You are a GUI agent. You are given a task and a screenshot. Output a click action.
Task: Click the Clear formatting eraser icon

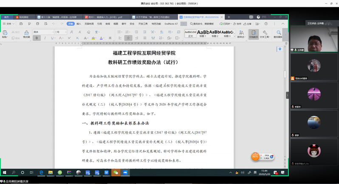[88, 32]
